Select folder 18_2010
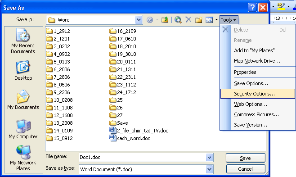Screen dimensions: 296x177 pyautogui.click(x=123, y=46)
